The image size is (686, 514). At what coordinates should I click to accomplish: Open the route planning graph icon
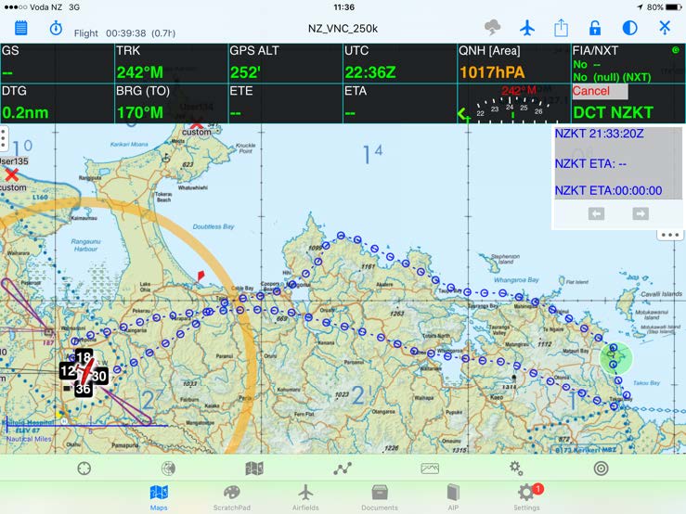[x=343, y=469]
